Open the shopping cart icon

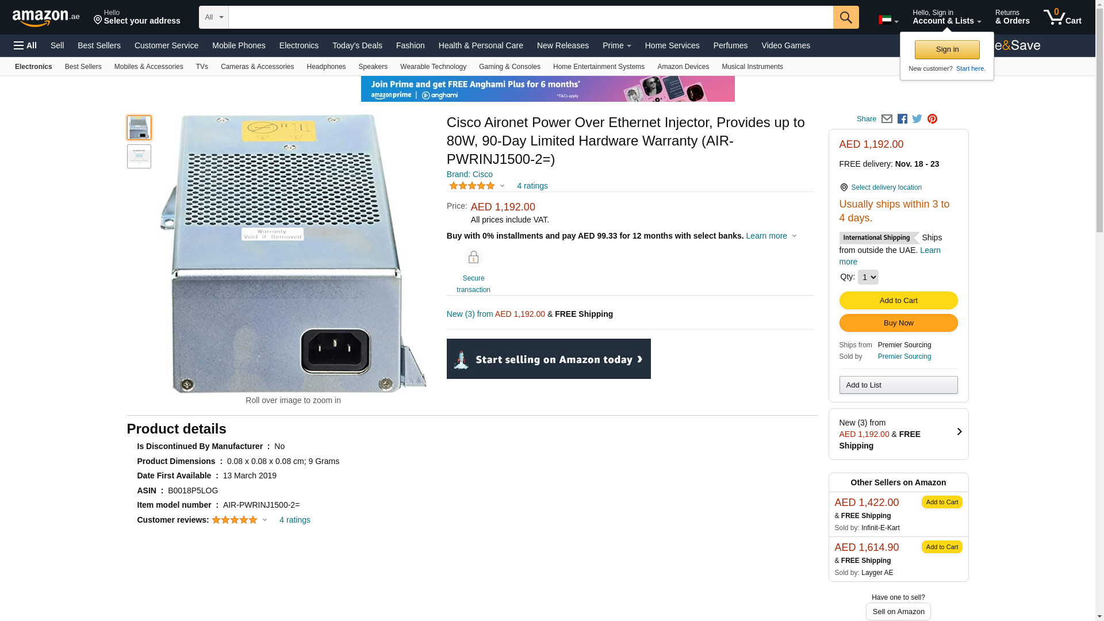click(1062, 17)
